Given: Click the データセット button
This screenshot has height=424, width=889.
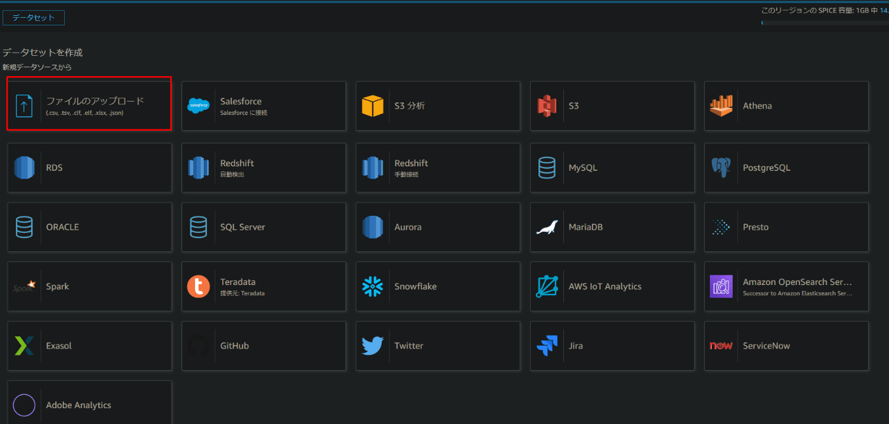Looking at the screenshot, I should click(34, 18).
